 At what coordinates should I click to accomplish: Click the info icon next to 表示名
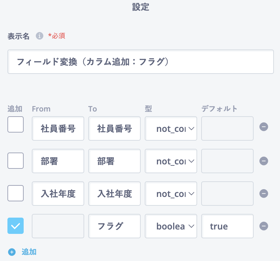coord(40,36)
